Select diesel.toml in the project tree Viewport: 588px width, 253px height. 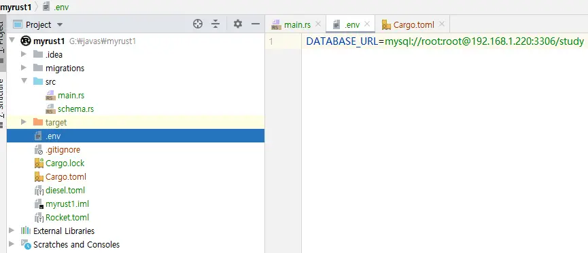tap(65, 190)
